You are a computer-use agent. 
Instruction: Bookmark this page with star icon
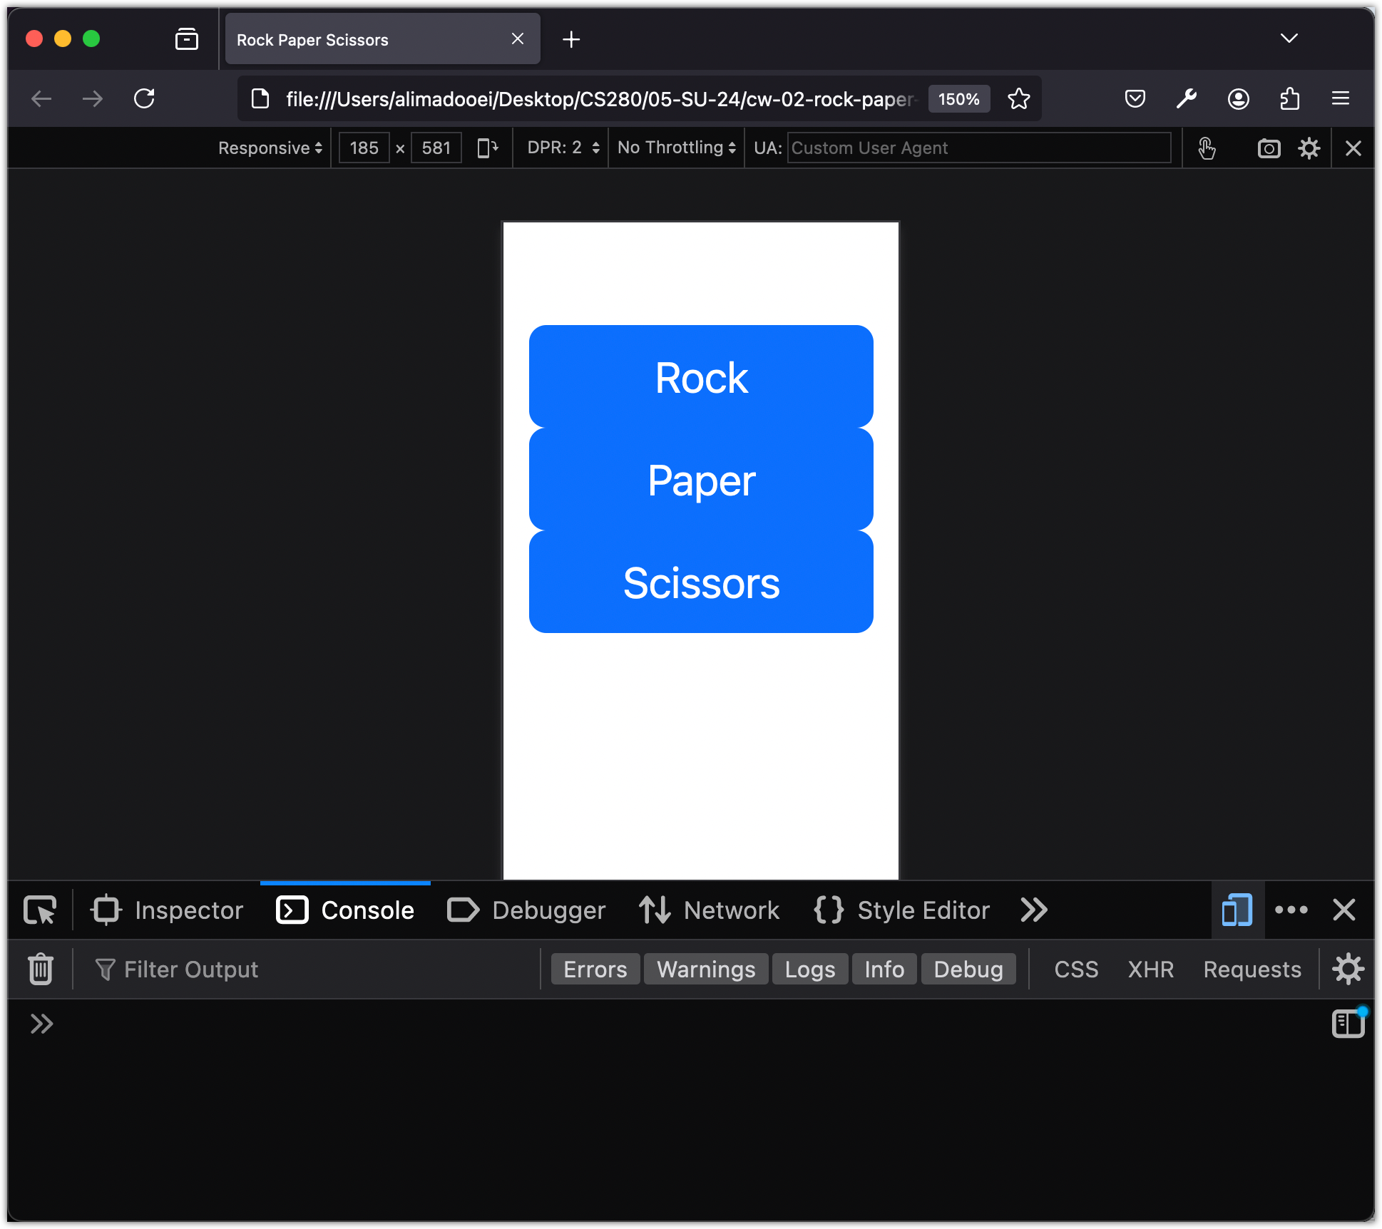pyautogui.click(x=1019, y=98)
